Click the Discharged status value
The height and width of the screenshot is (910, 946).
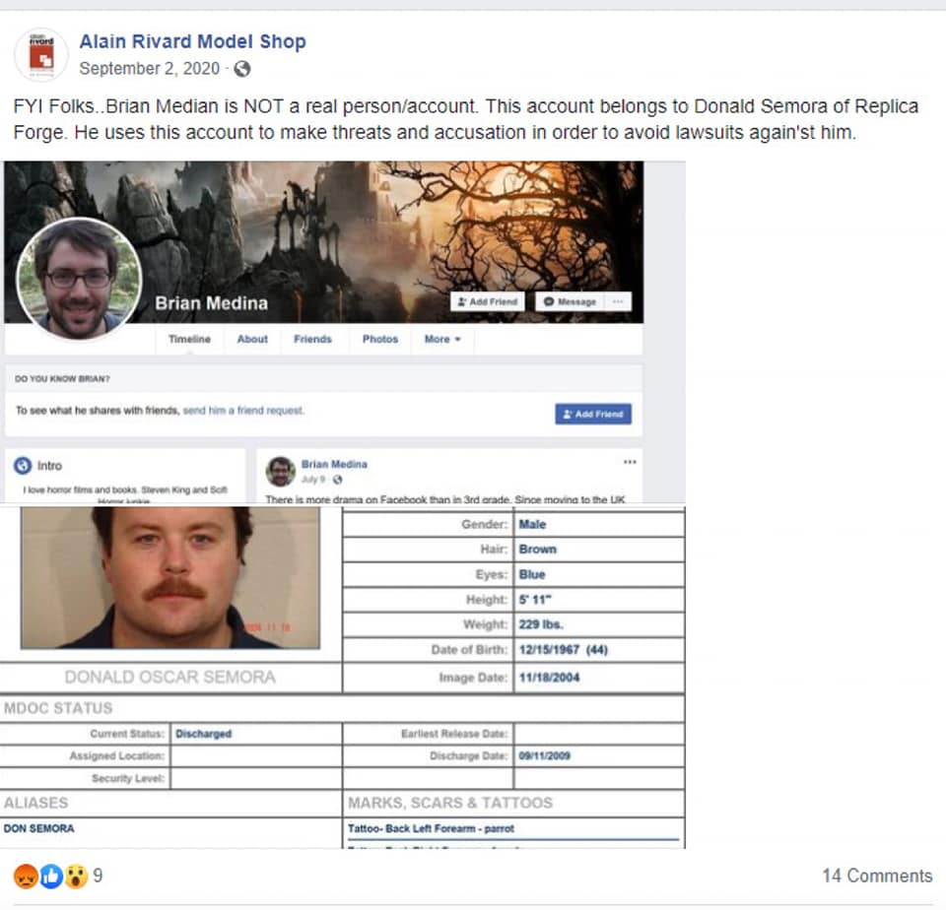(203, 734)
